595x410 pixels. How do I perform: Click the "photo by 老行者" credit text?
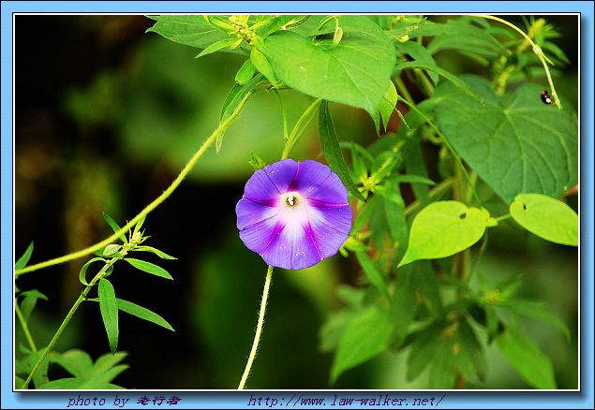[x=124, y=401]
